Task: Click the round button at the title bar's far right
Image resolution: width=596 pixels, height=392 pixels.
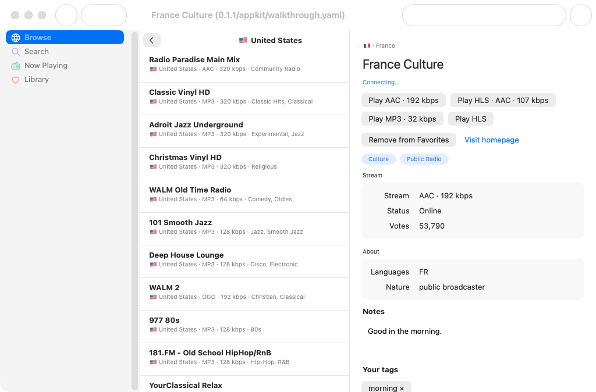Action: pos(580,15)
